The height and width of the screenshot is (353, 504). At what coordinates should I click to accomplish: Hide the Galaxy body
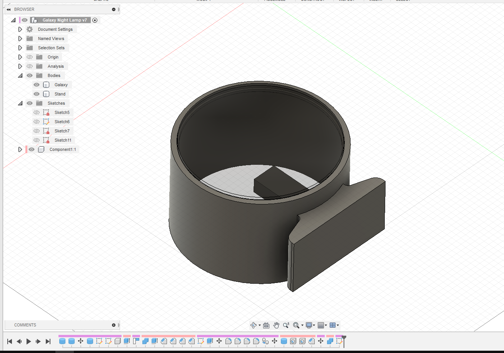tap(37, 85)
